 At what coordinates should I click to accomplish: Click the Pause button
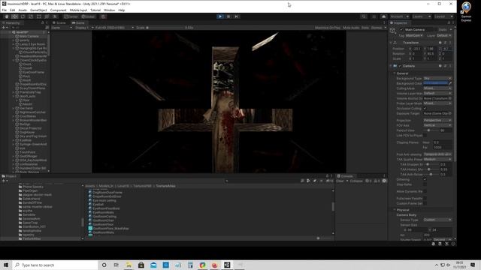click(x=228, y=16)
